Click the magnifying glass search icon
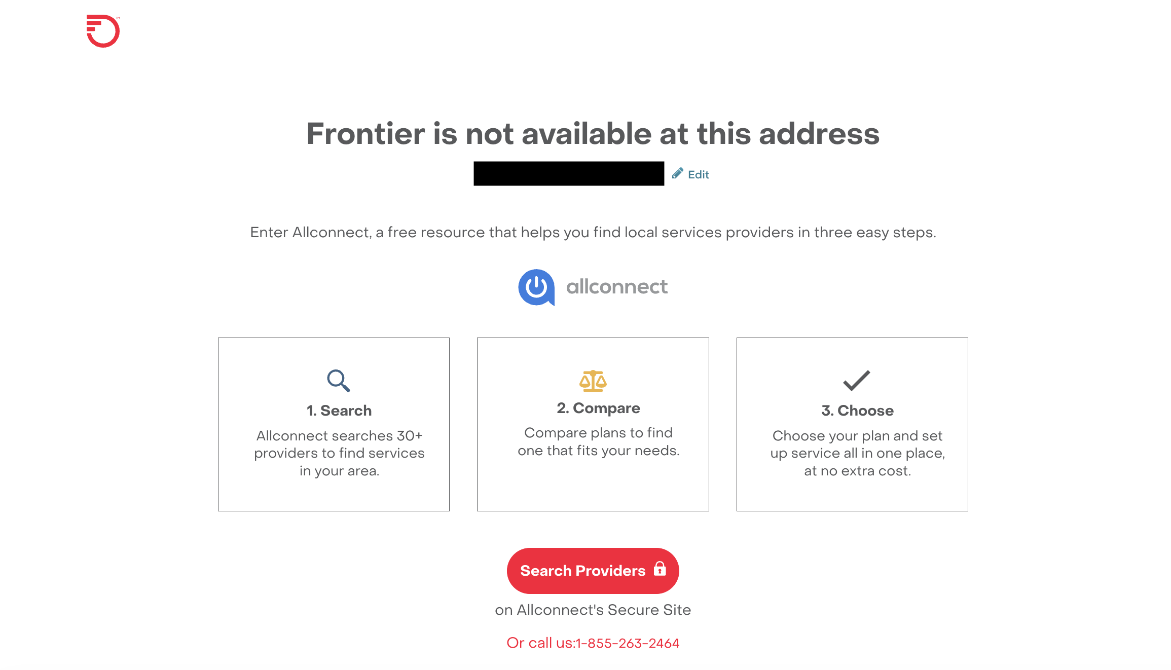 pos(339,381)
